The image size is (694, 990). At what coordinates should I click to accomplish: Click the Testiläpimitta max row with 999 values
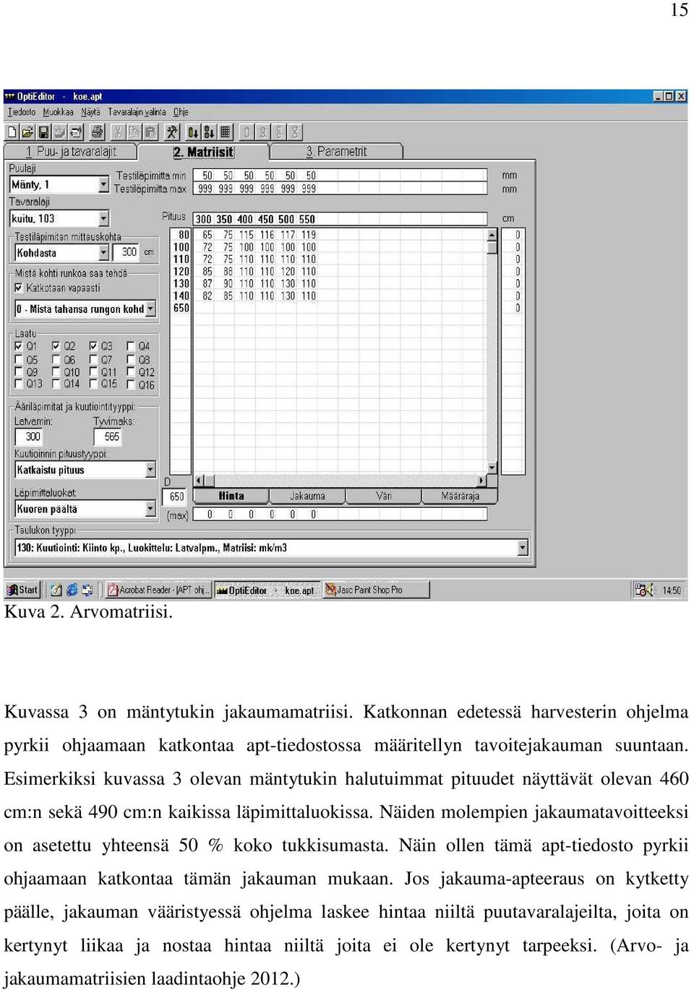[x=340, y=189]
